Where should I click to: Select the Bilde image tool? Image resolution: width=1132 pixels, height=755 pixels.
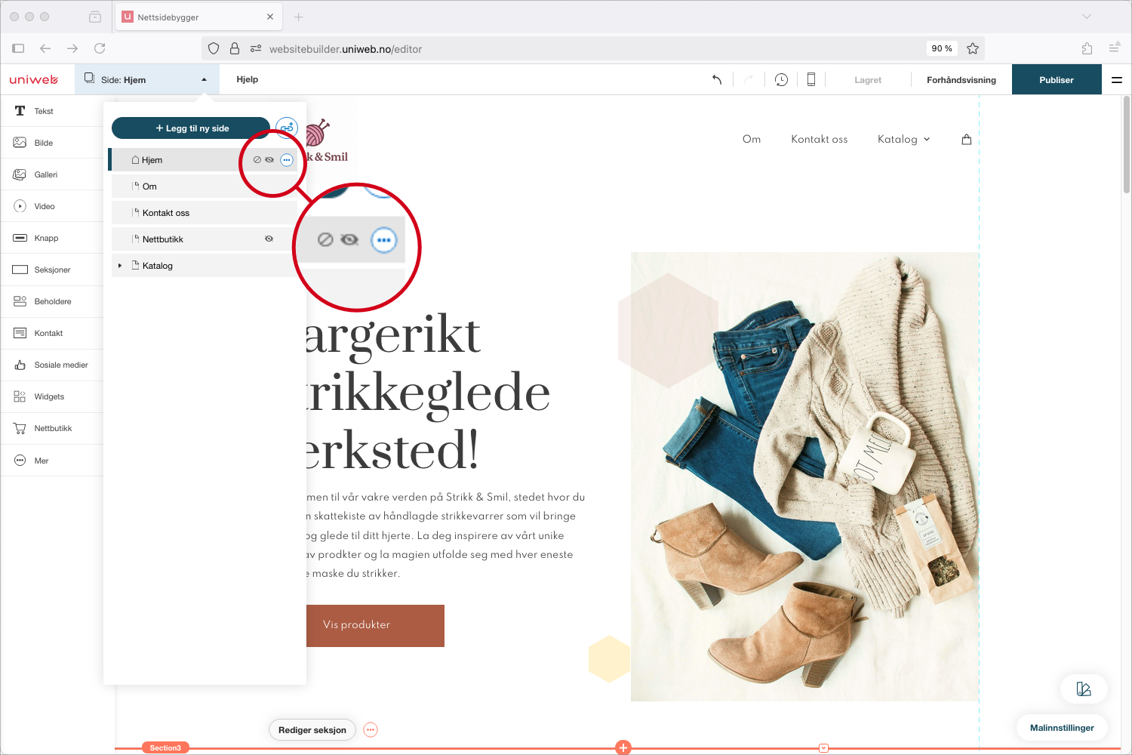click(51, 143)
